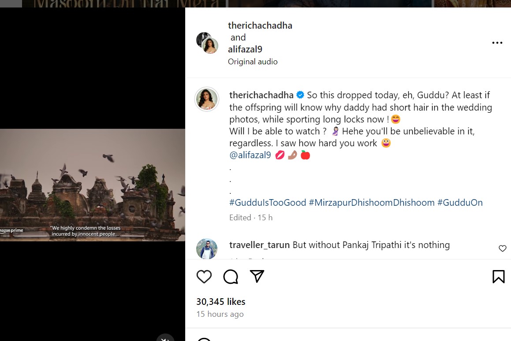511x341 pixels.
Task: Click the Original audio link
Action: tap(253, 62)
